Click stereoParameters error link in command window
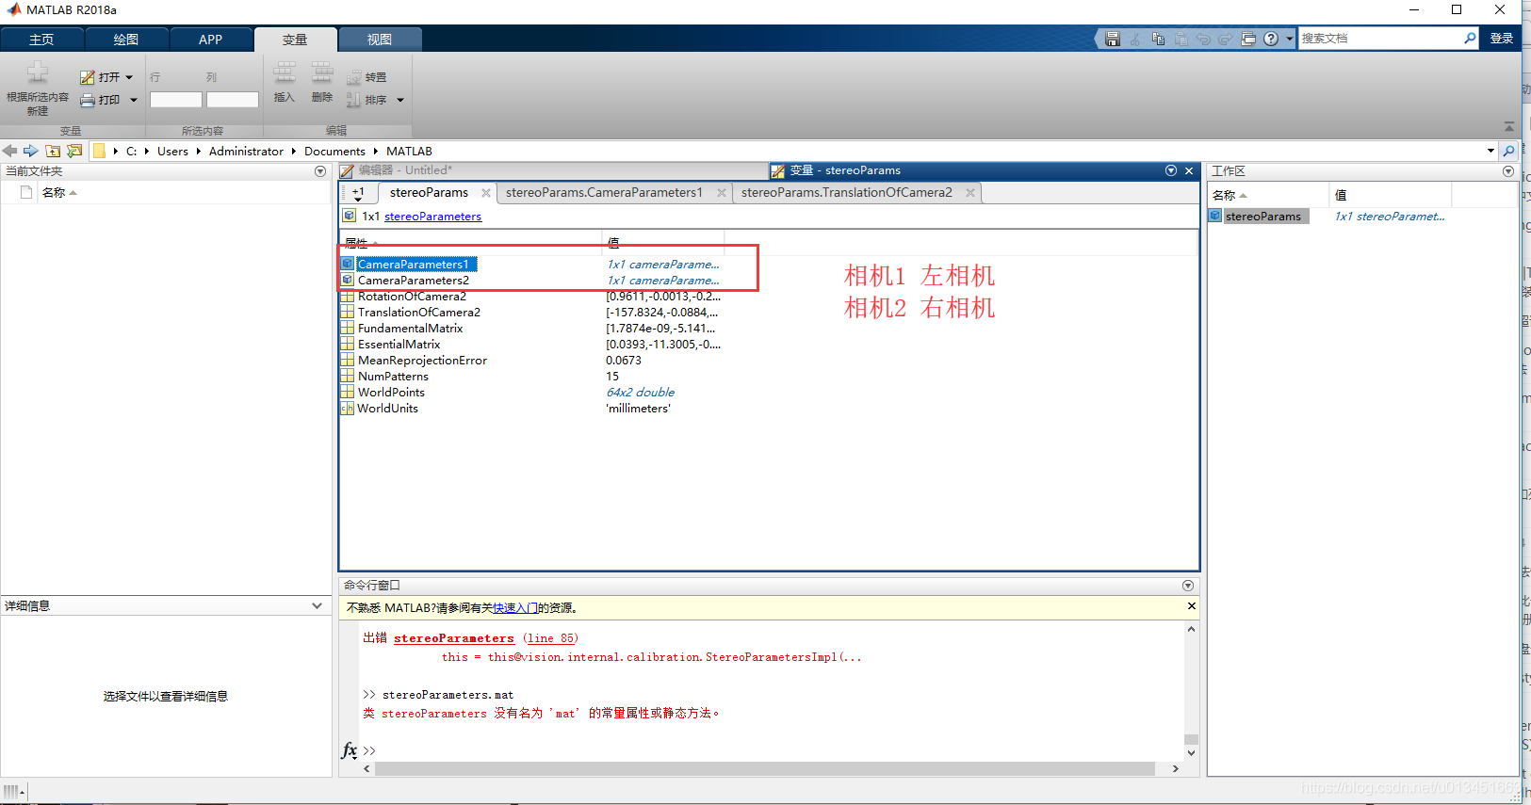Viewport: 1531px width, 805px height. click(x=454, y=638)
